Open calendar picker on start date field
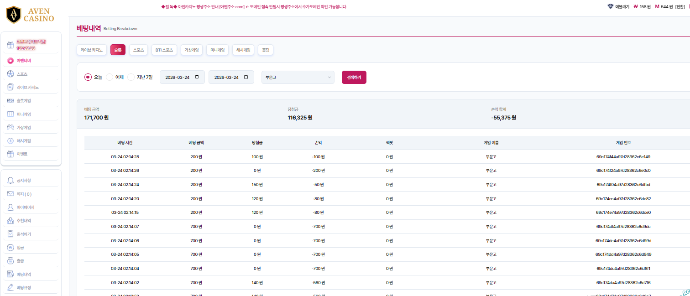 coord(197,77)
